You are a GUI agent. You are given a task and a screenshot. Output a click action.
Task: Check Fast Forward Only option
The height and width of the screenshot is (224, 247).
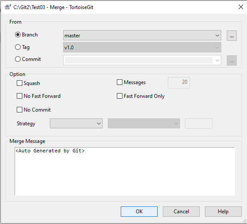click(119, 96)
